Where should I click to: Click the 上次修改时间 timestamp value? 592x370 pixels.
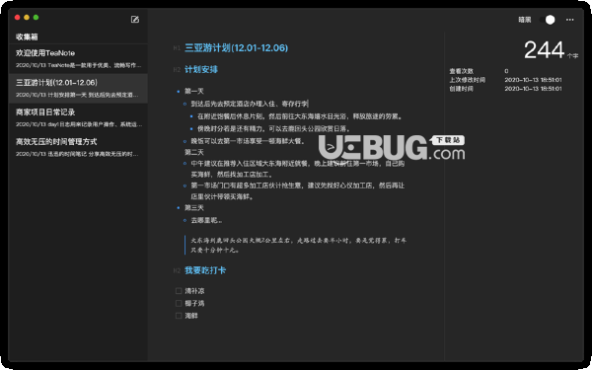pyautogui.click(x=533, y=80)
